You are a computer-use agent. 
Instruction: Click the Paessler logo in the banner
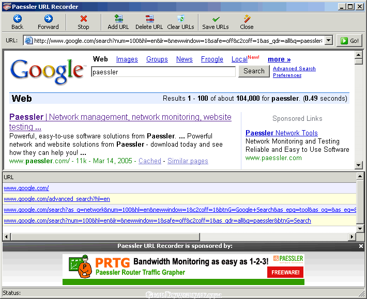tap(288, 259)
